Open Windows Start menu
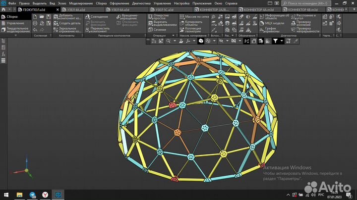Viewport: 357px width, 200px height. [6, 195]
